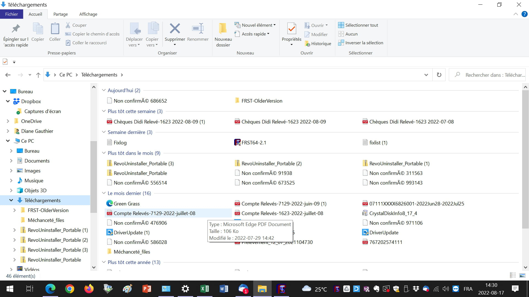529x297 pixels.
Task: Expand the OneDrive tree node
Action: pos(8,121)
